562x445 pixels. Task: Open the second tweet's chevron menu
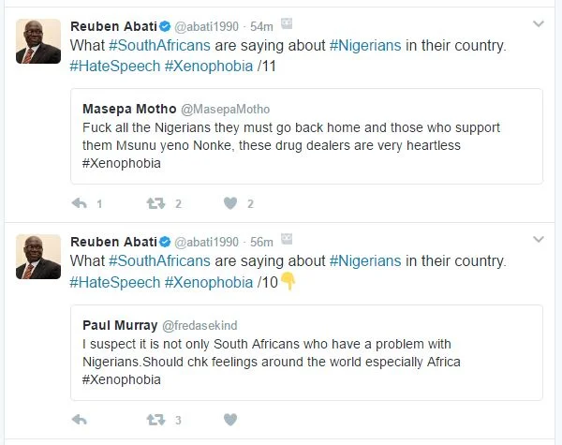[538, 240]
